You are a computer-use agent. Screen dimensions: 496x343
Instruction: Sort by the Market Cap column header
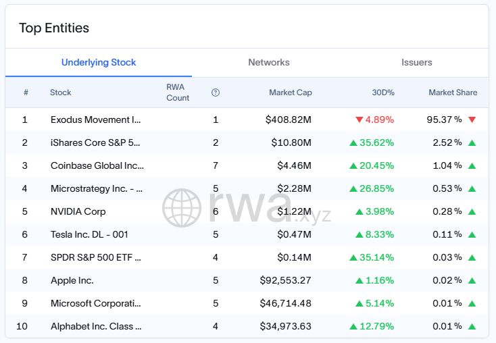point(291,93)
